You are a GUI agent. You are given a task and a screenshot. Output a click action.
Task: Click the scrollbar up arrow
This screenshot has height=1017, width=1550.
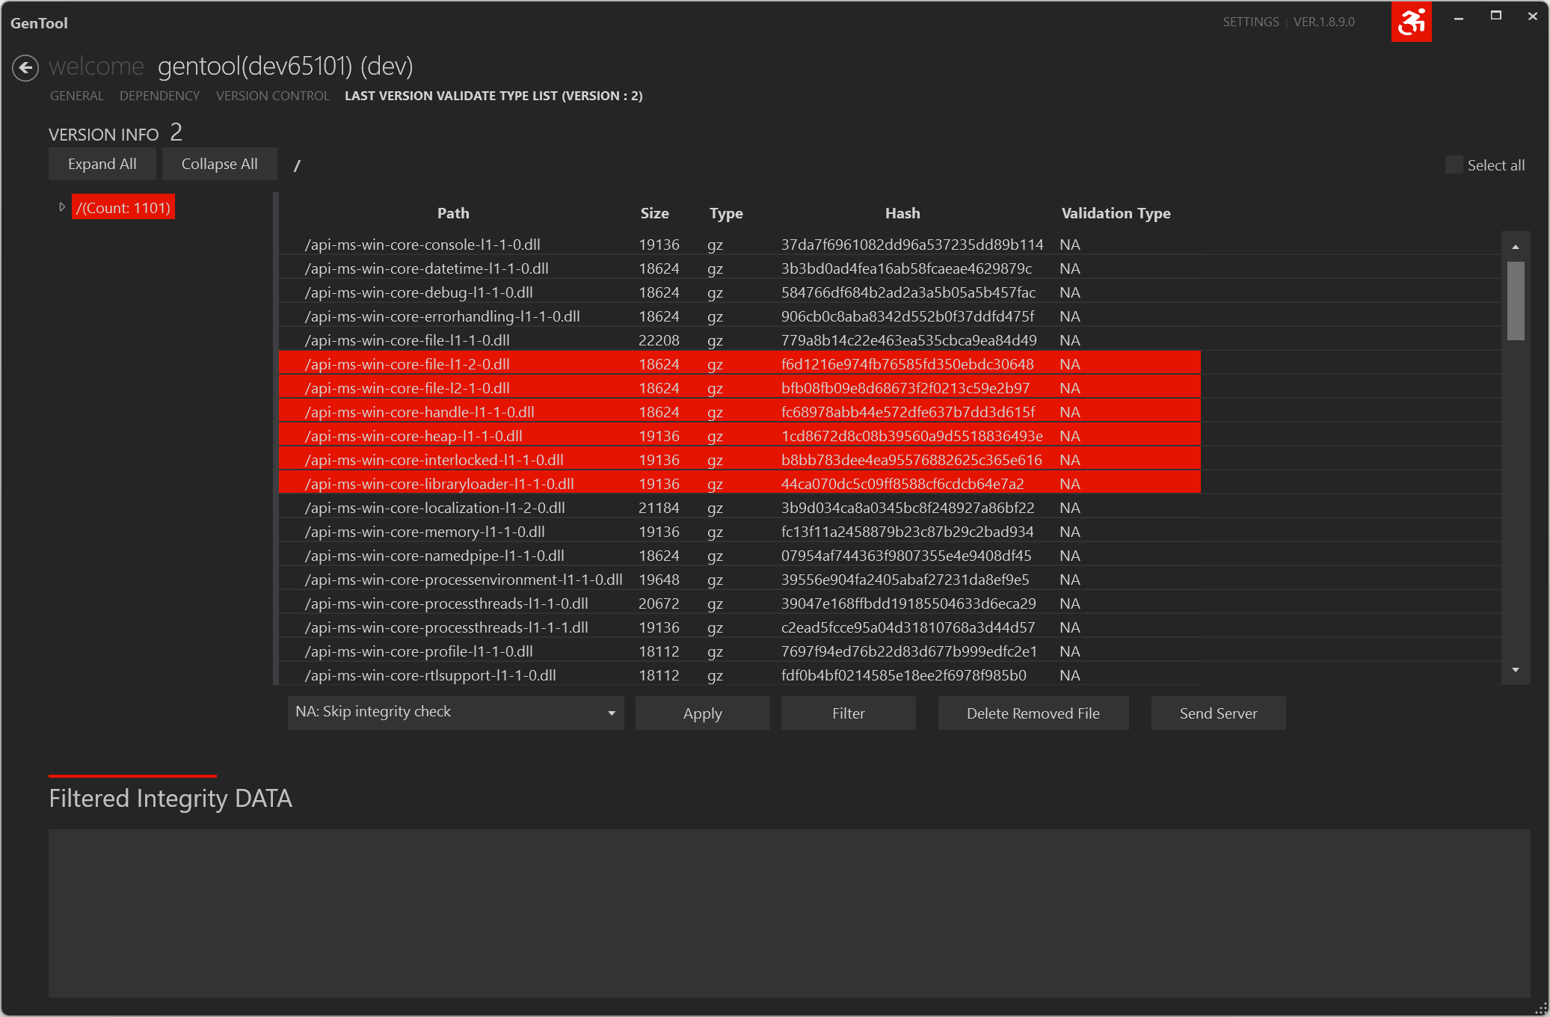(x=1516, y=247)
